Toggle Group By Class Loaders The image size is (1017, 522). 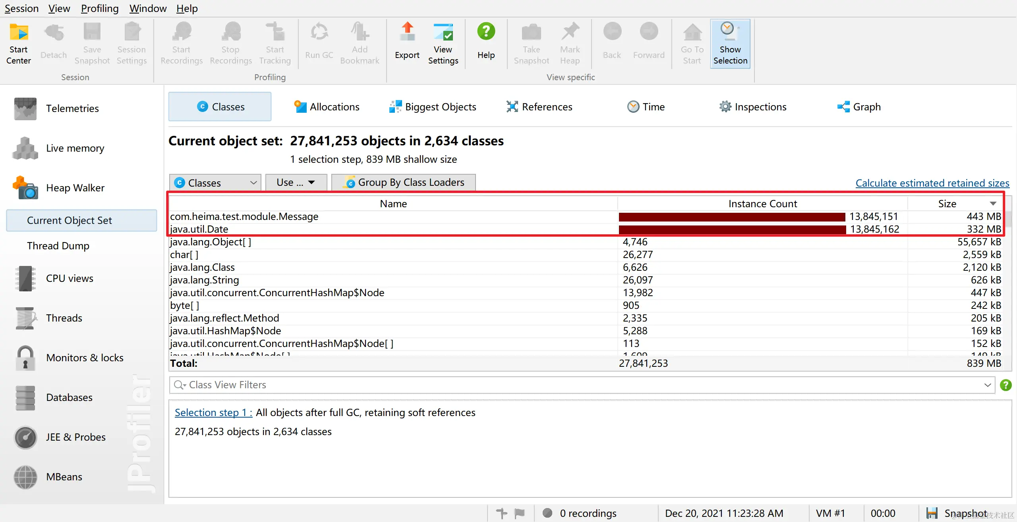click(404, 182)
